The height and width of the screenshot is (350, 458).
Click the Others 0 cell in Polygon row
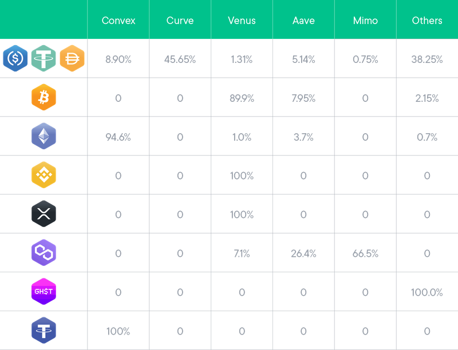coord(427,253)
